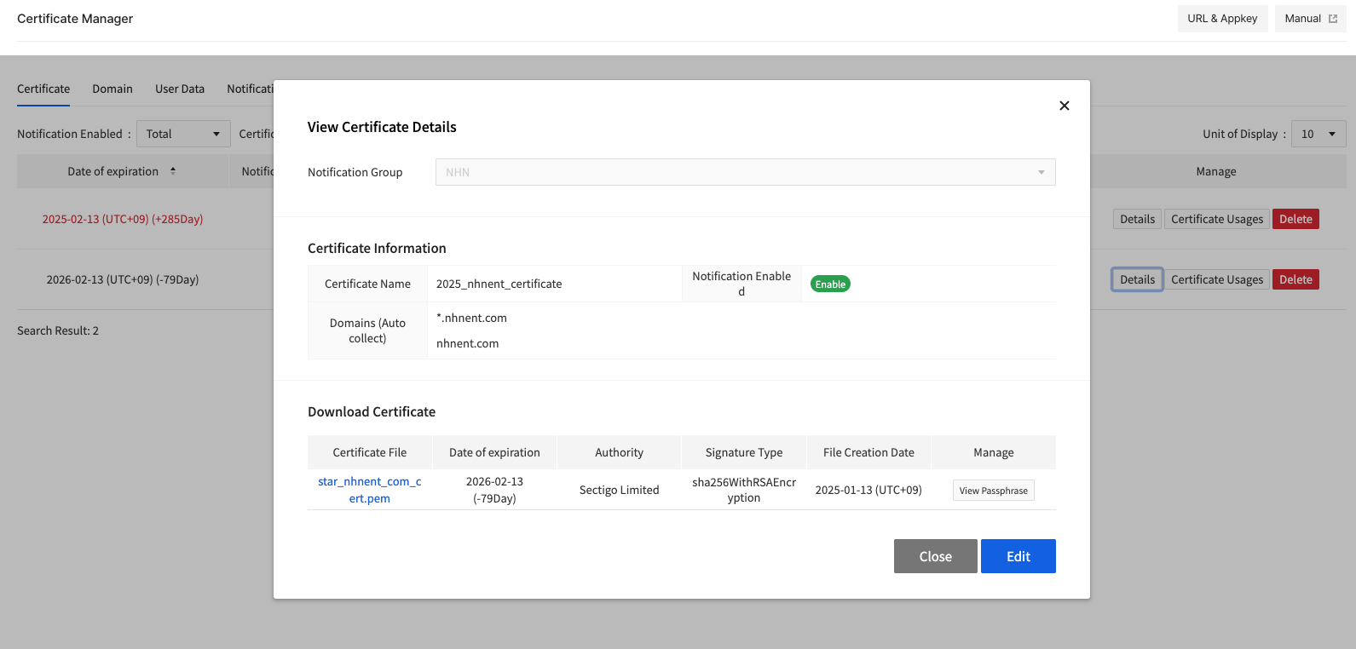Viewport: 1356px width, 649px height.
Task: Open the Notification Group NHN dropdown
Action: coord(745,172)
